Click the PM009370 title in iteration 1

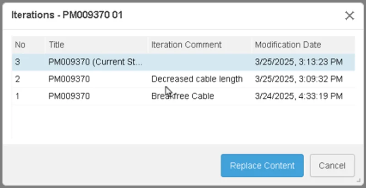69,96
